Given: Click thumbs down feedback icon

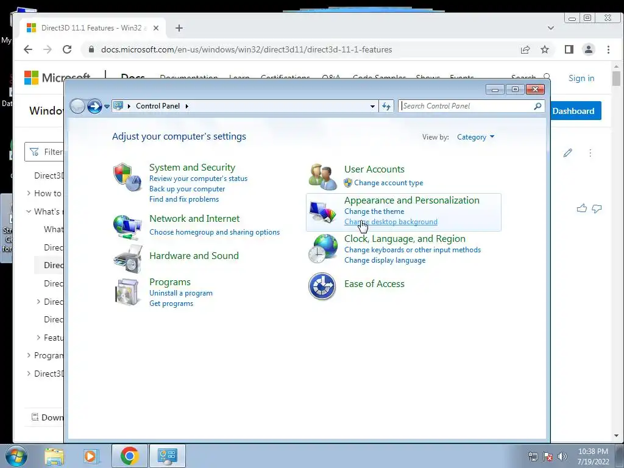Looking at the screenshot, I should tap(597, 208).
